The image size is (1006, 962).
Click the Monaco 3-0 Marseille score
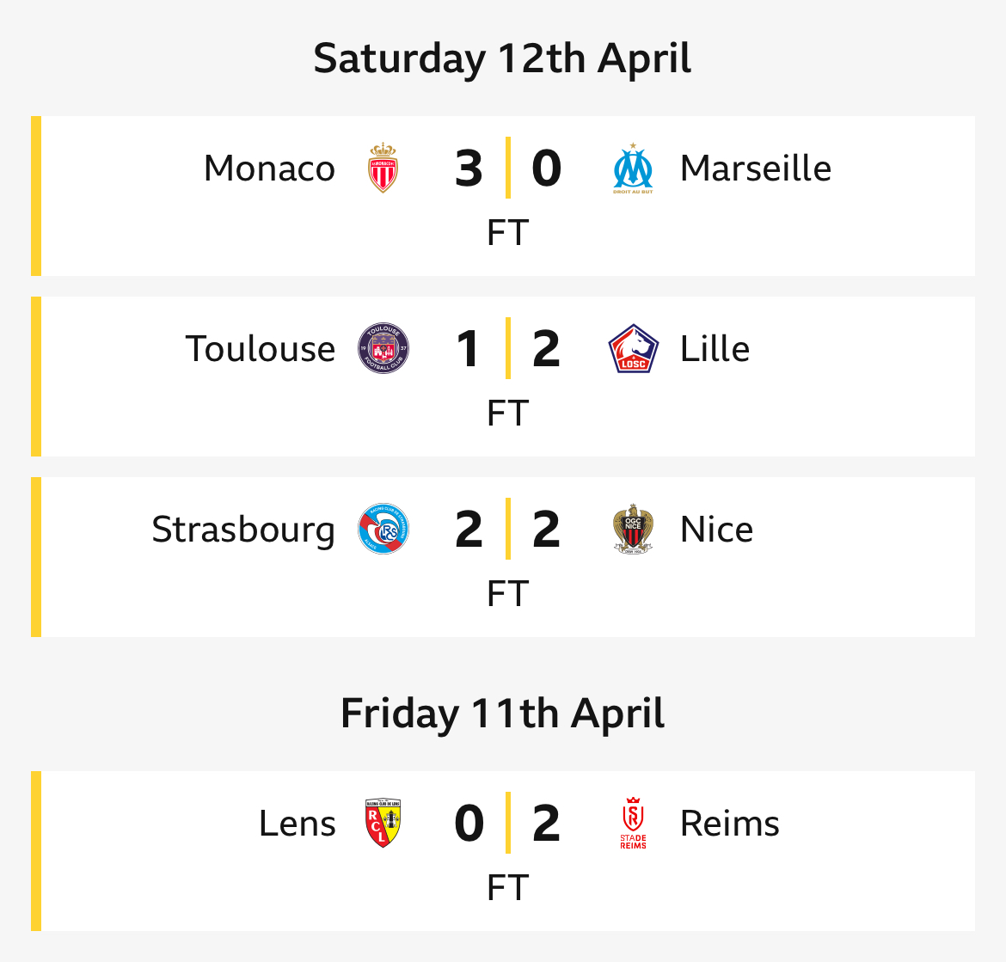(508, 168)
